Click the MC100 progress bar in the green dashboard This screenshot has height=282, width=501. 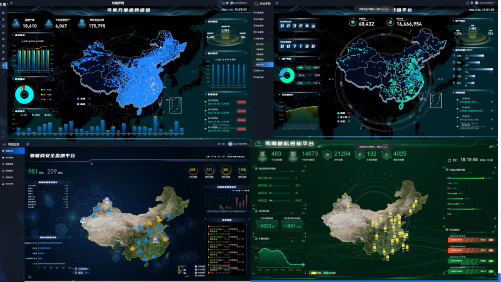pos(280,178)
